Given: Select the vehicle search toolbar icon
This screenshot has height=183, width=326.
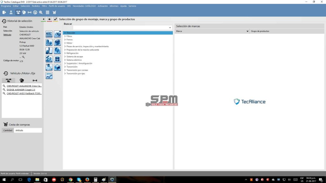Looking at the screenshot, I should point(18,12).
